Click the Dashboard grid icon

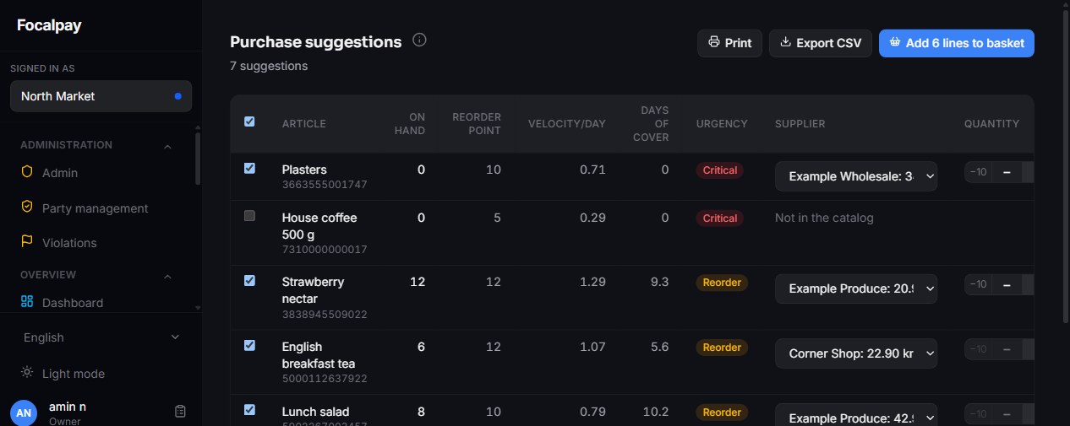point(27,302)
